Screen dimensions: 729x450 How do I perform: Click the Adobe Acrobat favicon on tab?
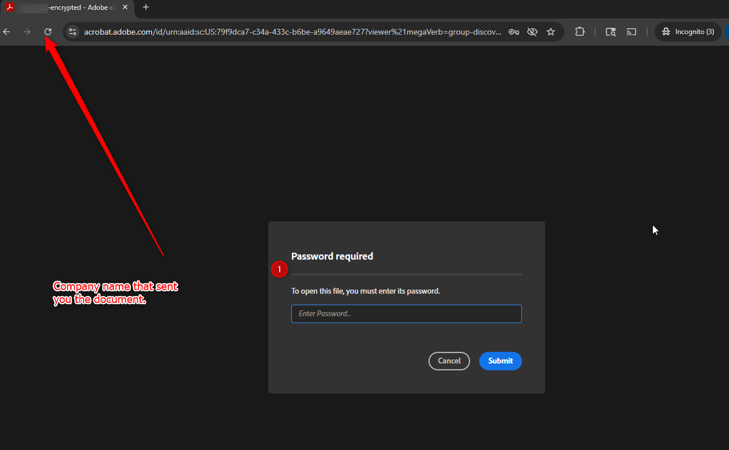(x=10, y=7)
